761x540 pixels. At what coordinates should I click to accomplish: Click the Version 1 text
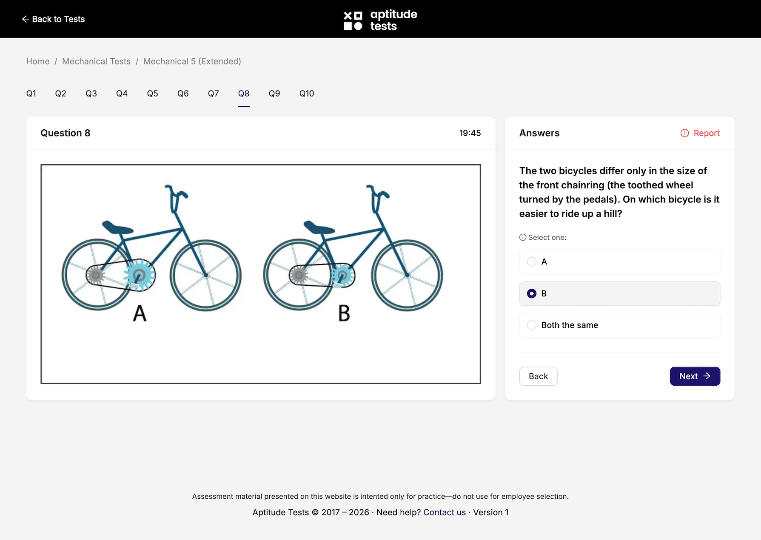491,512
